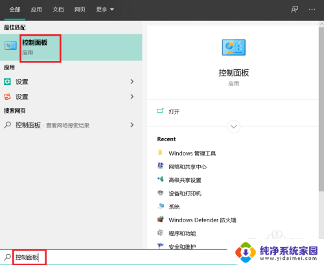Expand more actions with the down chevron
The image size is (324, 265).
tap(233, 126)
